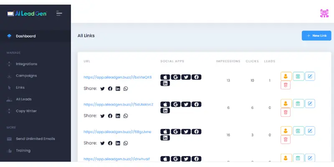The width and height of the screenshot is (334, 167).
Task: Open the 68gzJvne link URL
Action: tap(117, 132)
